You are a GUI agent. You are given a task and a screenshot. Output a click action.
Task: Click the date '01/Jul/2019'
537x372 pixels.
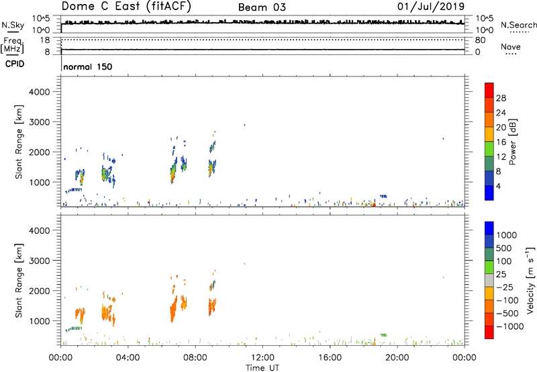[x=431, y=7]
